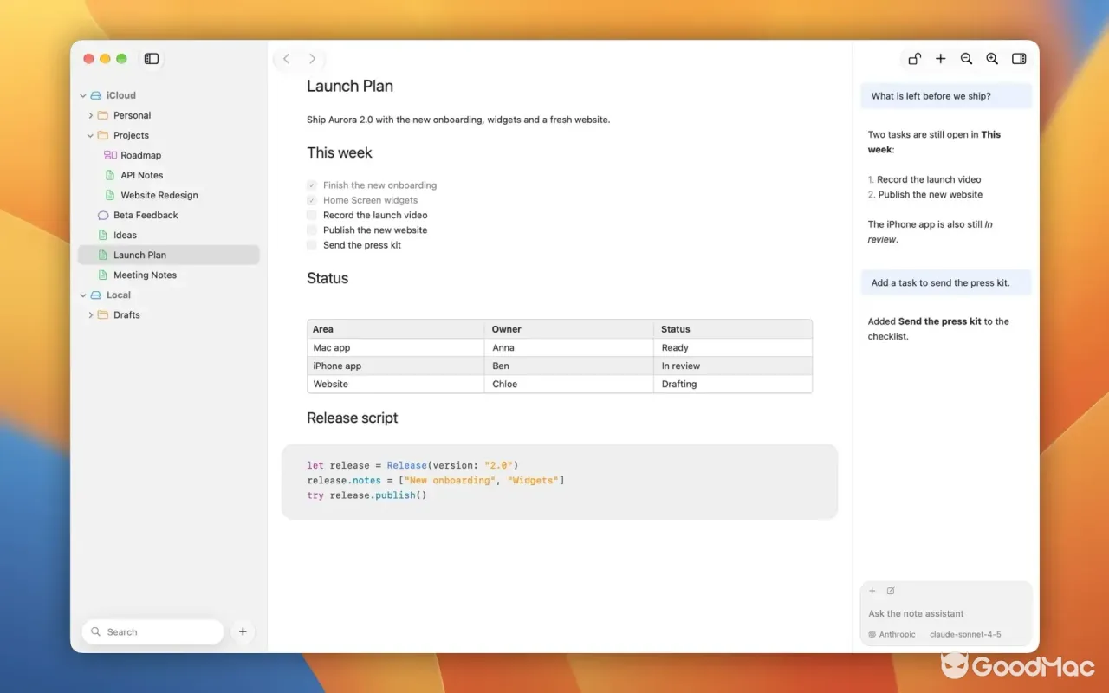Click the In review table cell
This screenshot has height=693, width=1109.
733,366
